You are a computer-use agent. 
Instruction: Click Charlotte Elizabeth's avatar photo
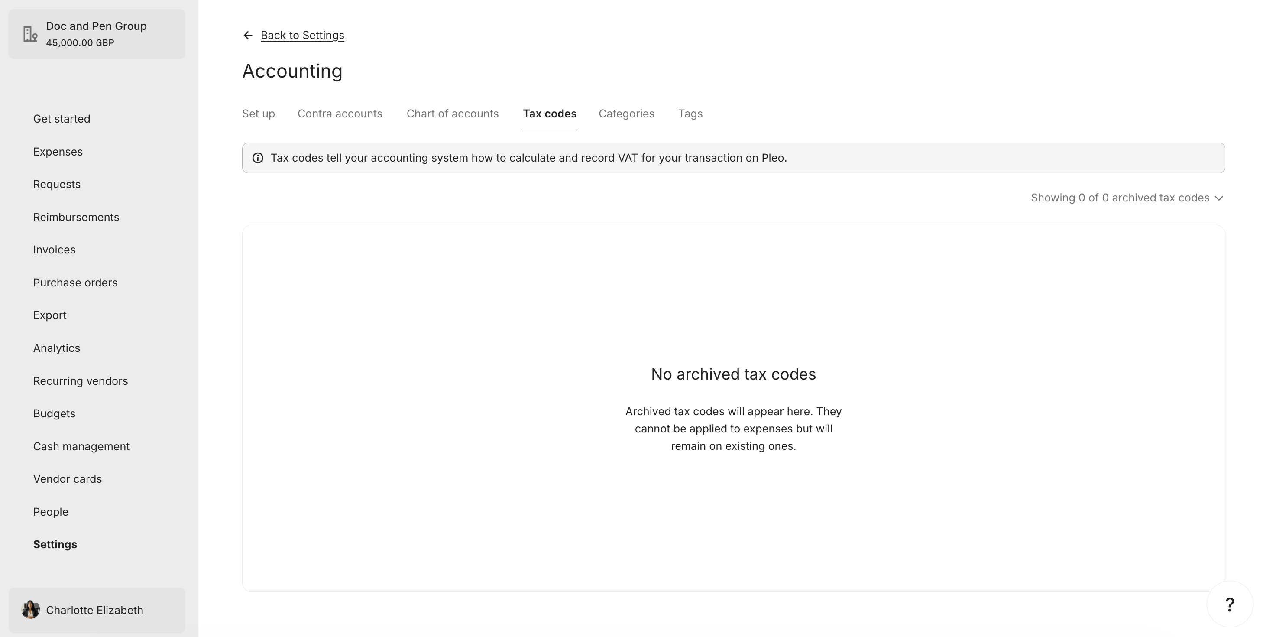point(30,610)
